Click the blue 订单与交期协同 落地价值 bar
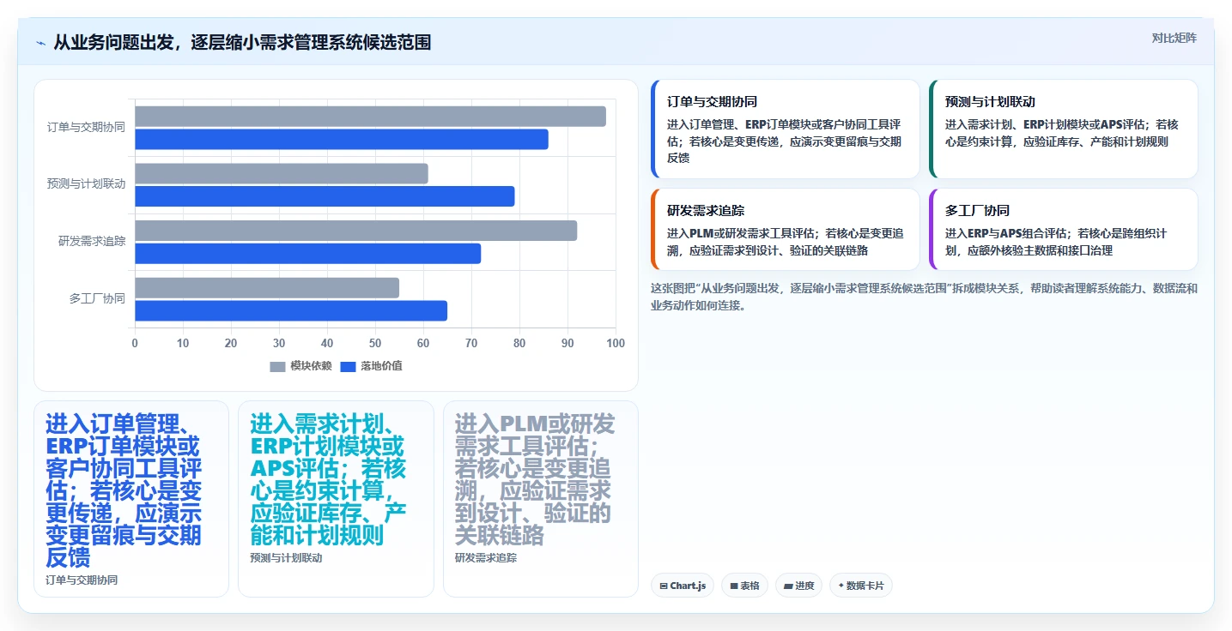The width and height of the screenshot is (1232, 631). coord(342,139)
